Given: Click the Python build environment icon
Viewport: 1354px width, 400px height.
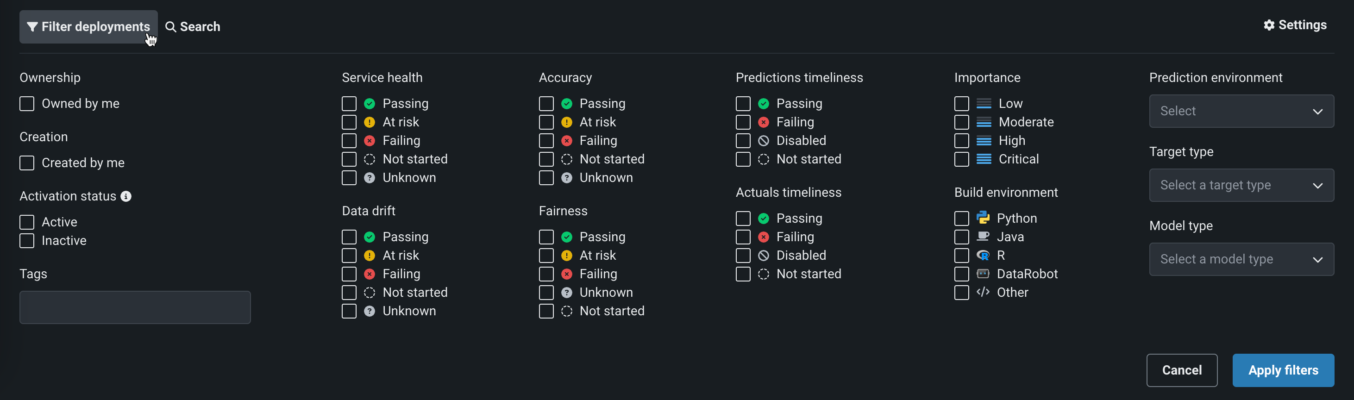Looking at the screenshot, I should click(x=982, y=218).
